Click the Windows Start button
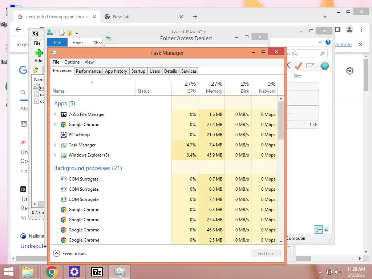 click(9, 272)
